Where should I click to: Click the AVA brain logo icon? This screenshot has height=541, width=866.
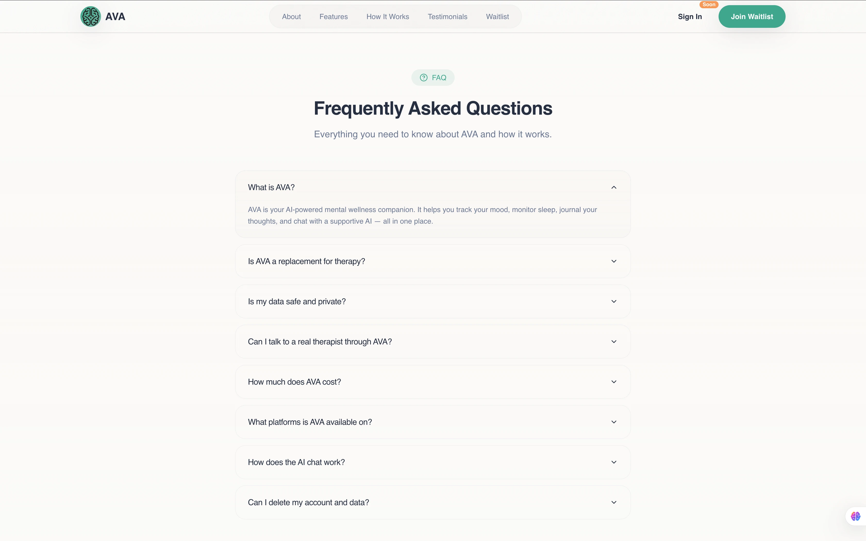tap(90, 16)
